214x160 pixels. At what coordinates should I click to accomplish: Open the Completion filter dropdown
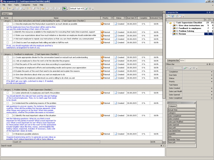click(x=212, y=72)
